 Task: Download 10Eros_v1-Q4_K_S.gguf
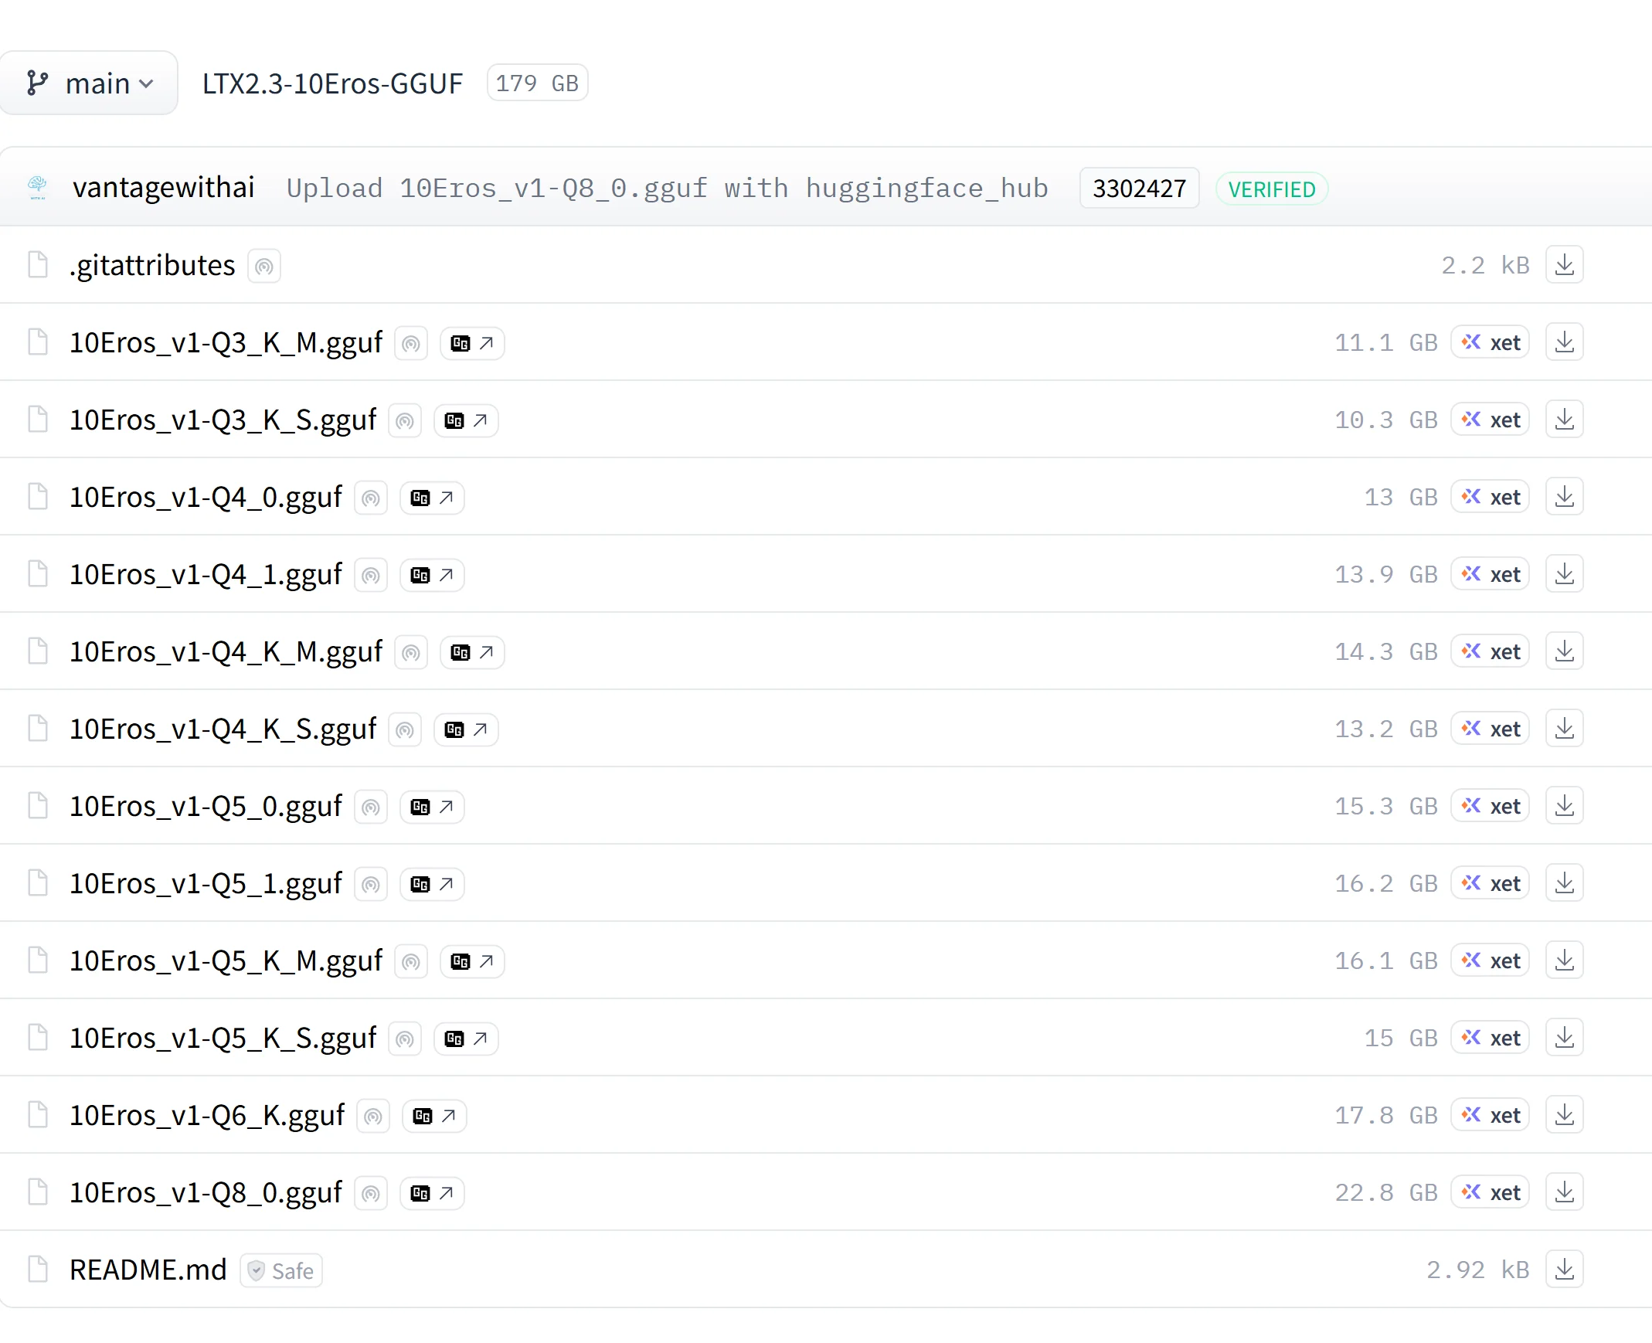click(1565, 729)
